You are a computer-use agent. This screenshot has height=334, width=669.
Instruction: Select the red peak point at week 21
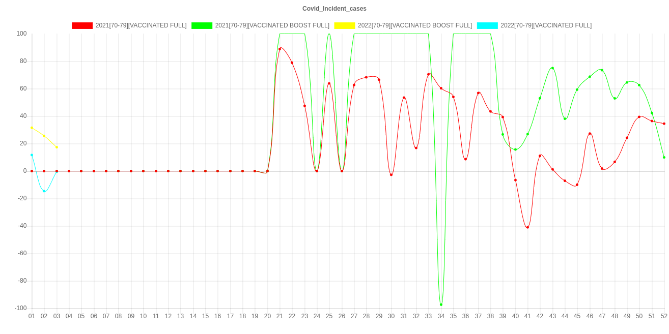point(280,49)
